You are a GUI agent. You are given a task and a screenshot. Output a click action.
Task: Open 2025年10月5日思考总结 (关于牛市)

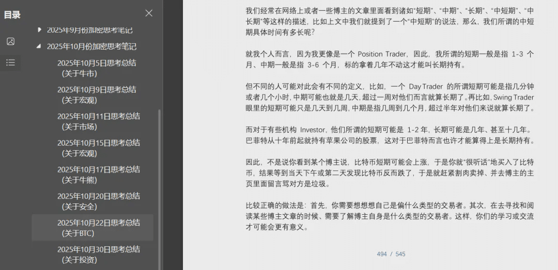tap(97, 68)
